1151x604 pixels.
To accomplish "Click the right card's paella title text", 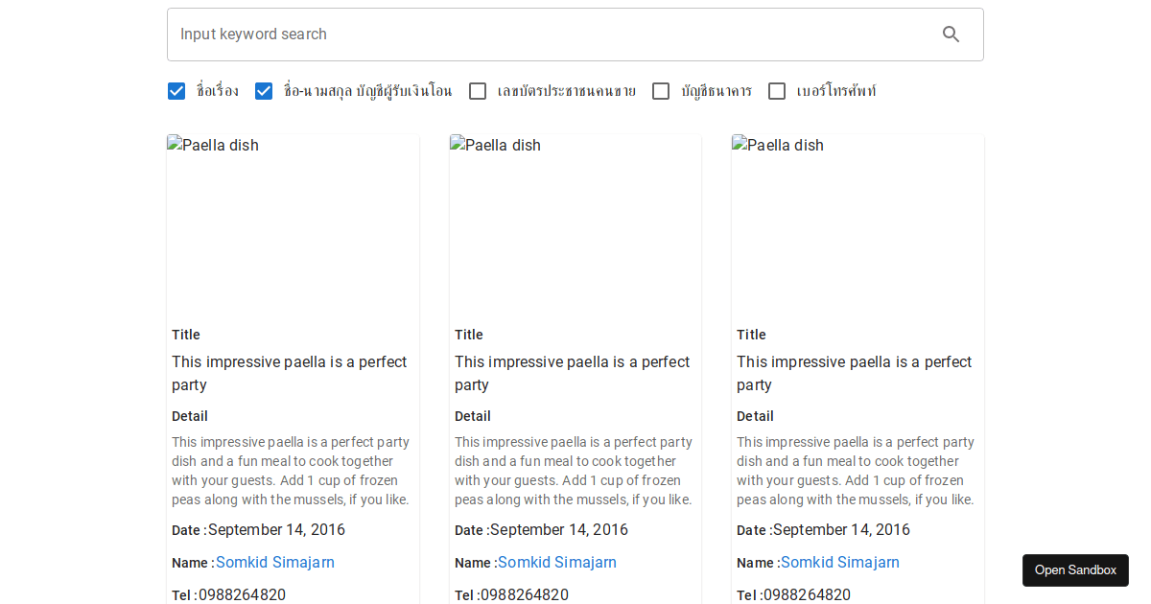I will 854,373.
